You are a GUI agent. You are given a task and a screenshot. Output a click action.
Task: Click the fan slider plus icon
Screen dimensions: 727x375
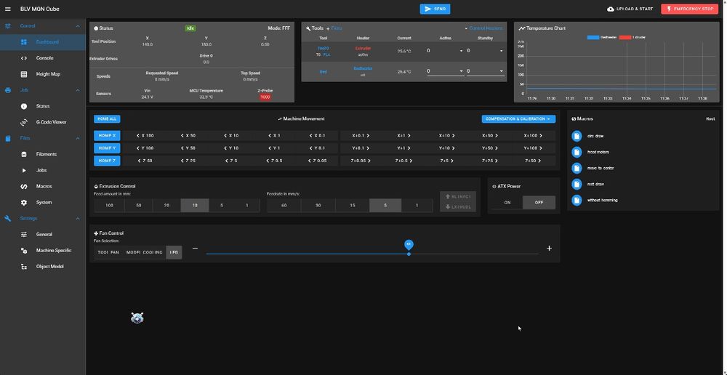coord(549,249)
